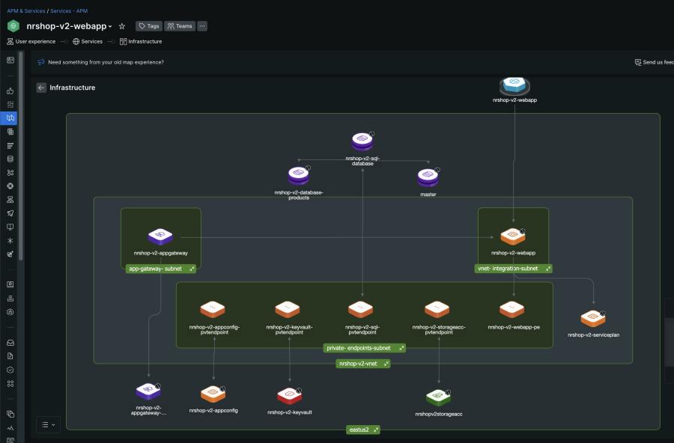Select the nrshop-v2-webapp-pe endpoint icon
This screenshot has width=674, height=443.
click(512, 310)
